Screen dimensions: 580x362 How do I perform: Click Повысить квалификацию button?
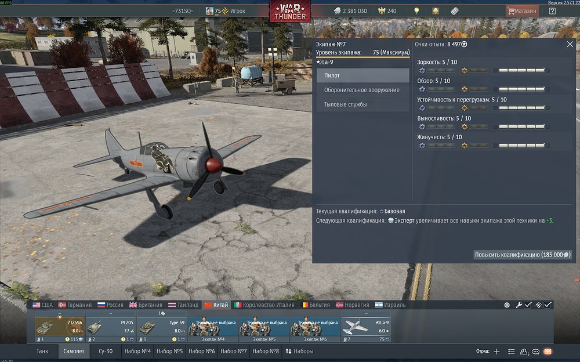523,254
